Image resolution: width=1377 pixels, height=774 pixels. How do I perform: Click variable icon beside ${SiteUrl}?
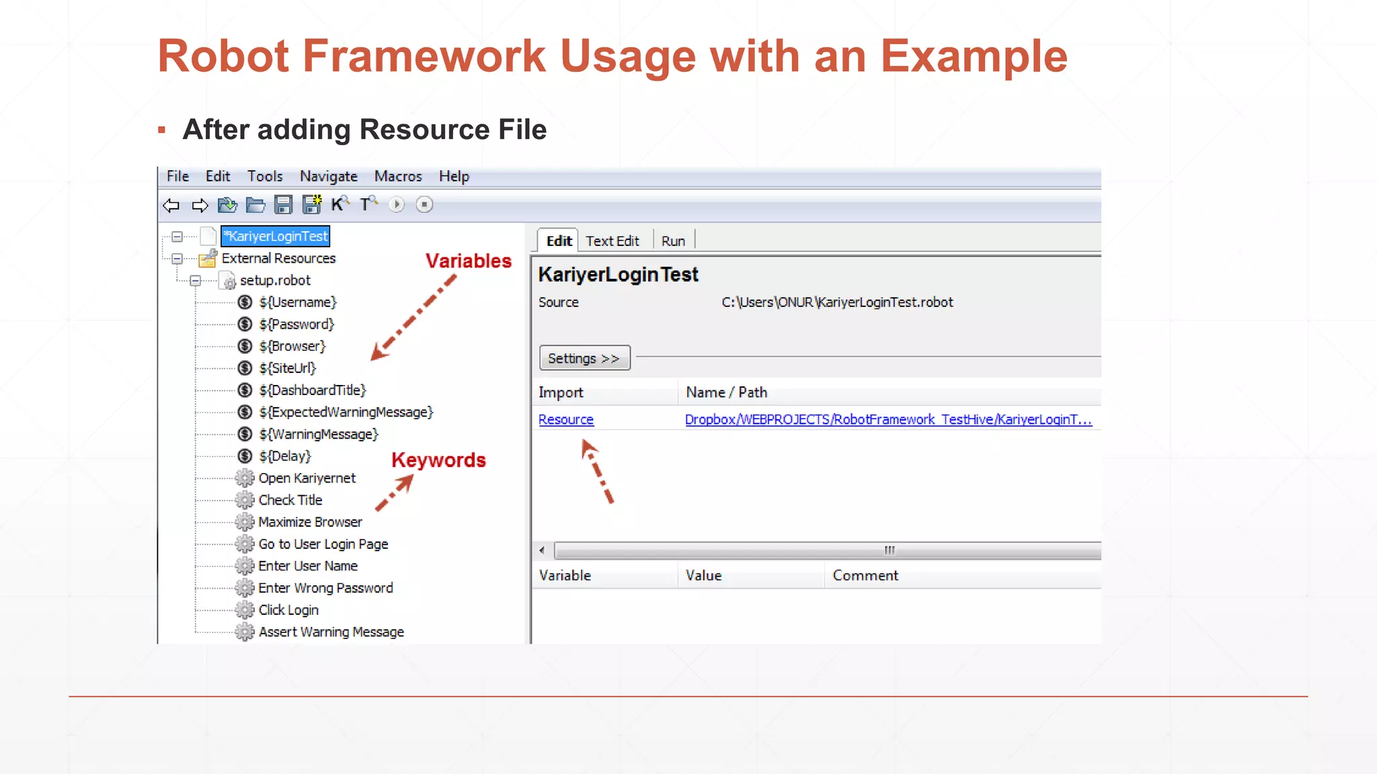pyautogui.click(x=245, y=368)
